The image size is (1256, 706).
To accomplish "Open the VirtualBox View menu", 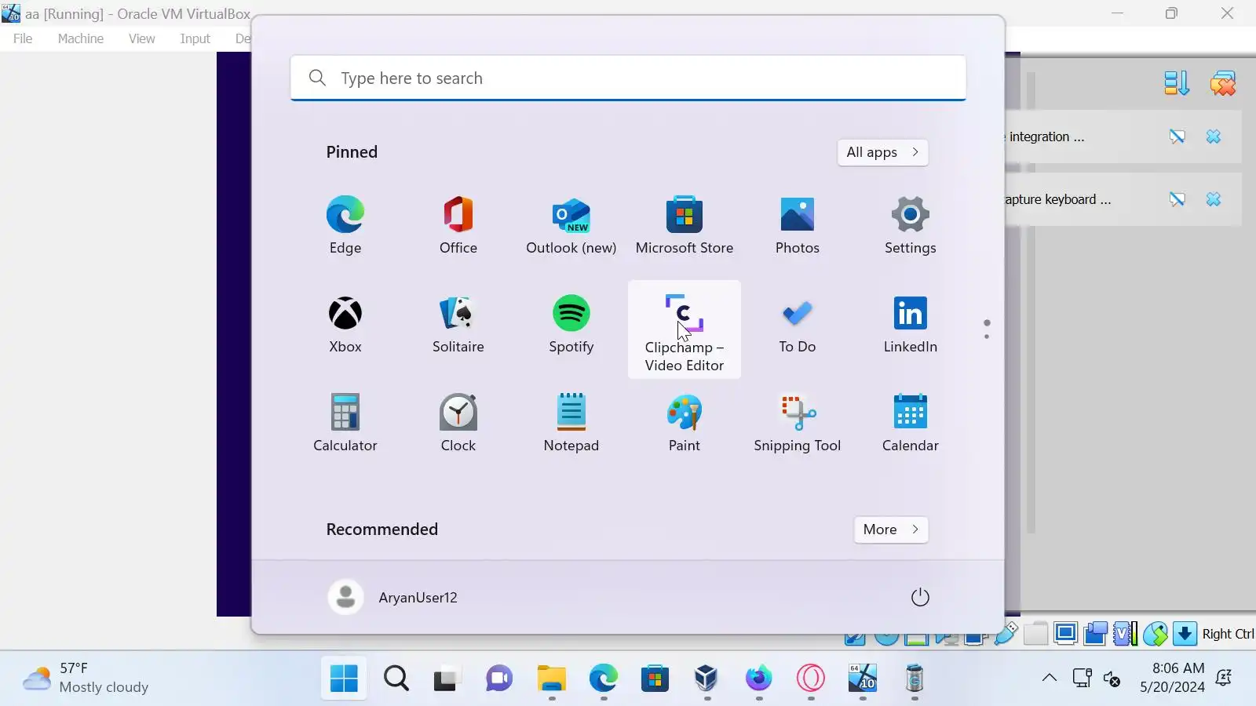I will click(x=141, y=38).
